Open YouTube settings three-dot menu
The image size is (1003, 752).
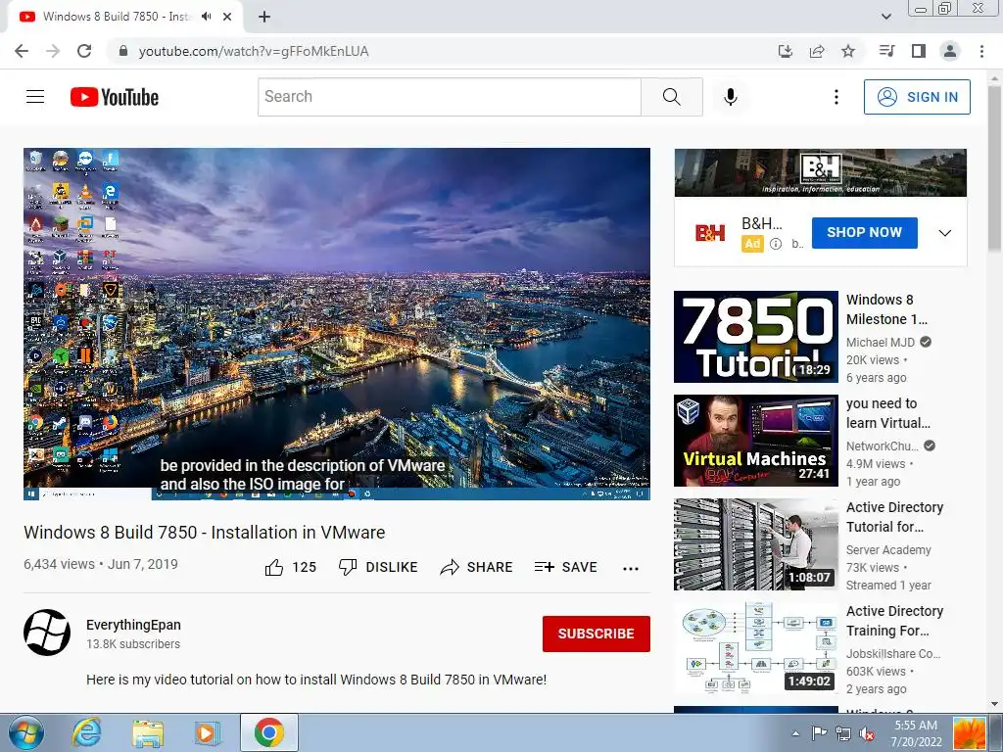pyautogui.click(x=836, y=97)
